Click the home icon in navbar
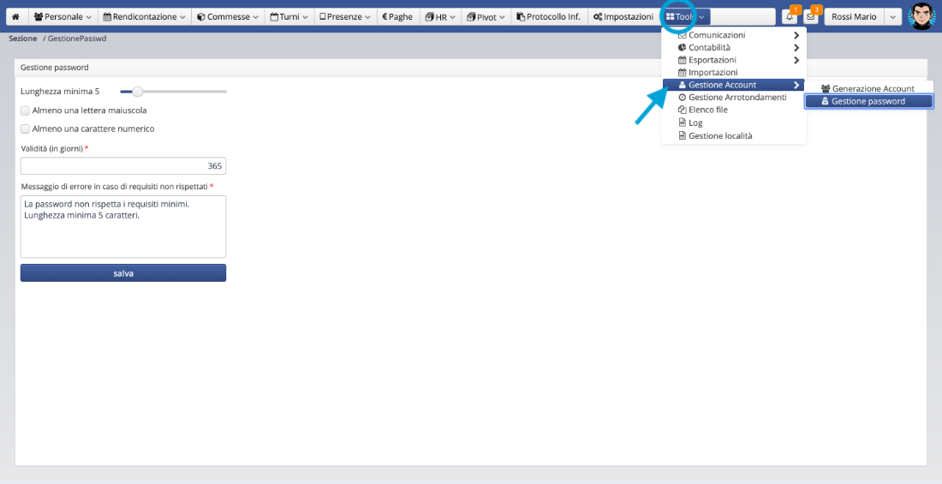Screen dimensions: 942x484 point(15,16)
